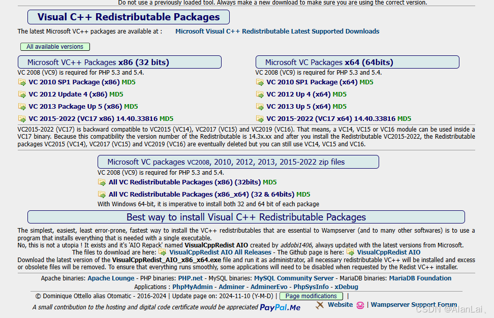Image resolution: width=494 pixels, height=318 pixels.
Task: Click italic author name 'addobi1406'
Action: coord(296,245)
